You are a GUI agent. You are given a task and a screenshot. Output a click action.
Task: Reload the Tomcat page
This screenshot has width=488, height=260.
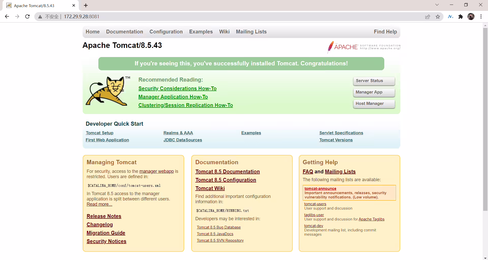tap(27, 16)
